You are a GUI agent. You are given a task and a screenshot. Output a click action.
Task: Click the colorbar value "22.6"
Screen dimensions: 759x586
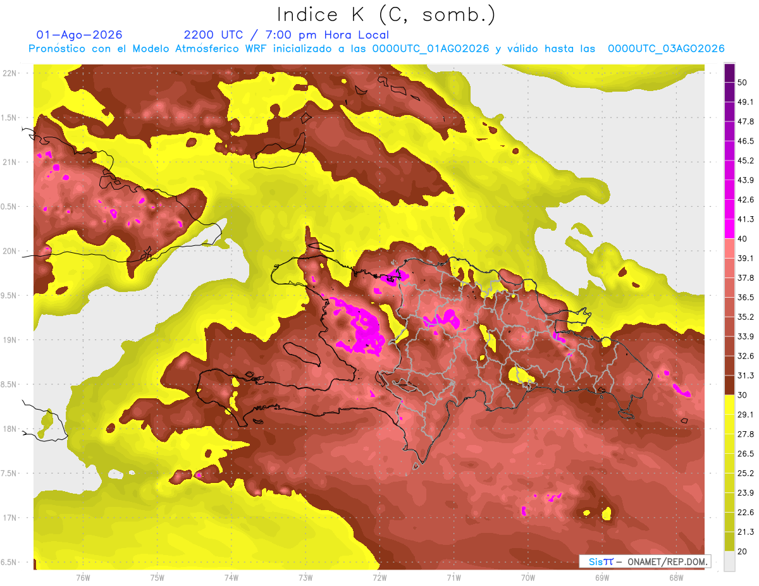tap(746, 512)
